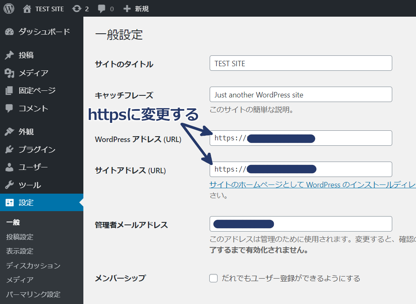
Task: Focus the WordPress アドレス (URL) field
Action: pos(301,138)
